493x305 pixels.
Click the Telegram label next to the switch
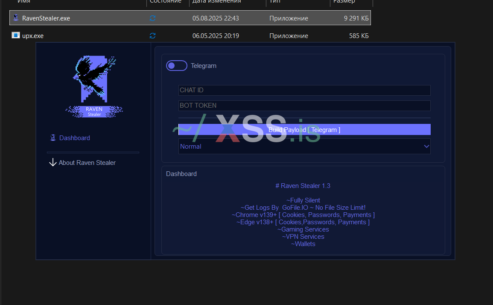[x=204, y=66]
